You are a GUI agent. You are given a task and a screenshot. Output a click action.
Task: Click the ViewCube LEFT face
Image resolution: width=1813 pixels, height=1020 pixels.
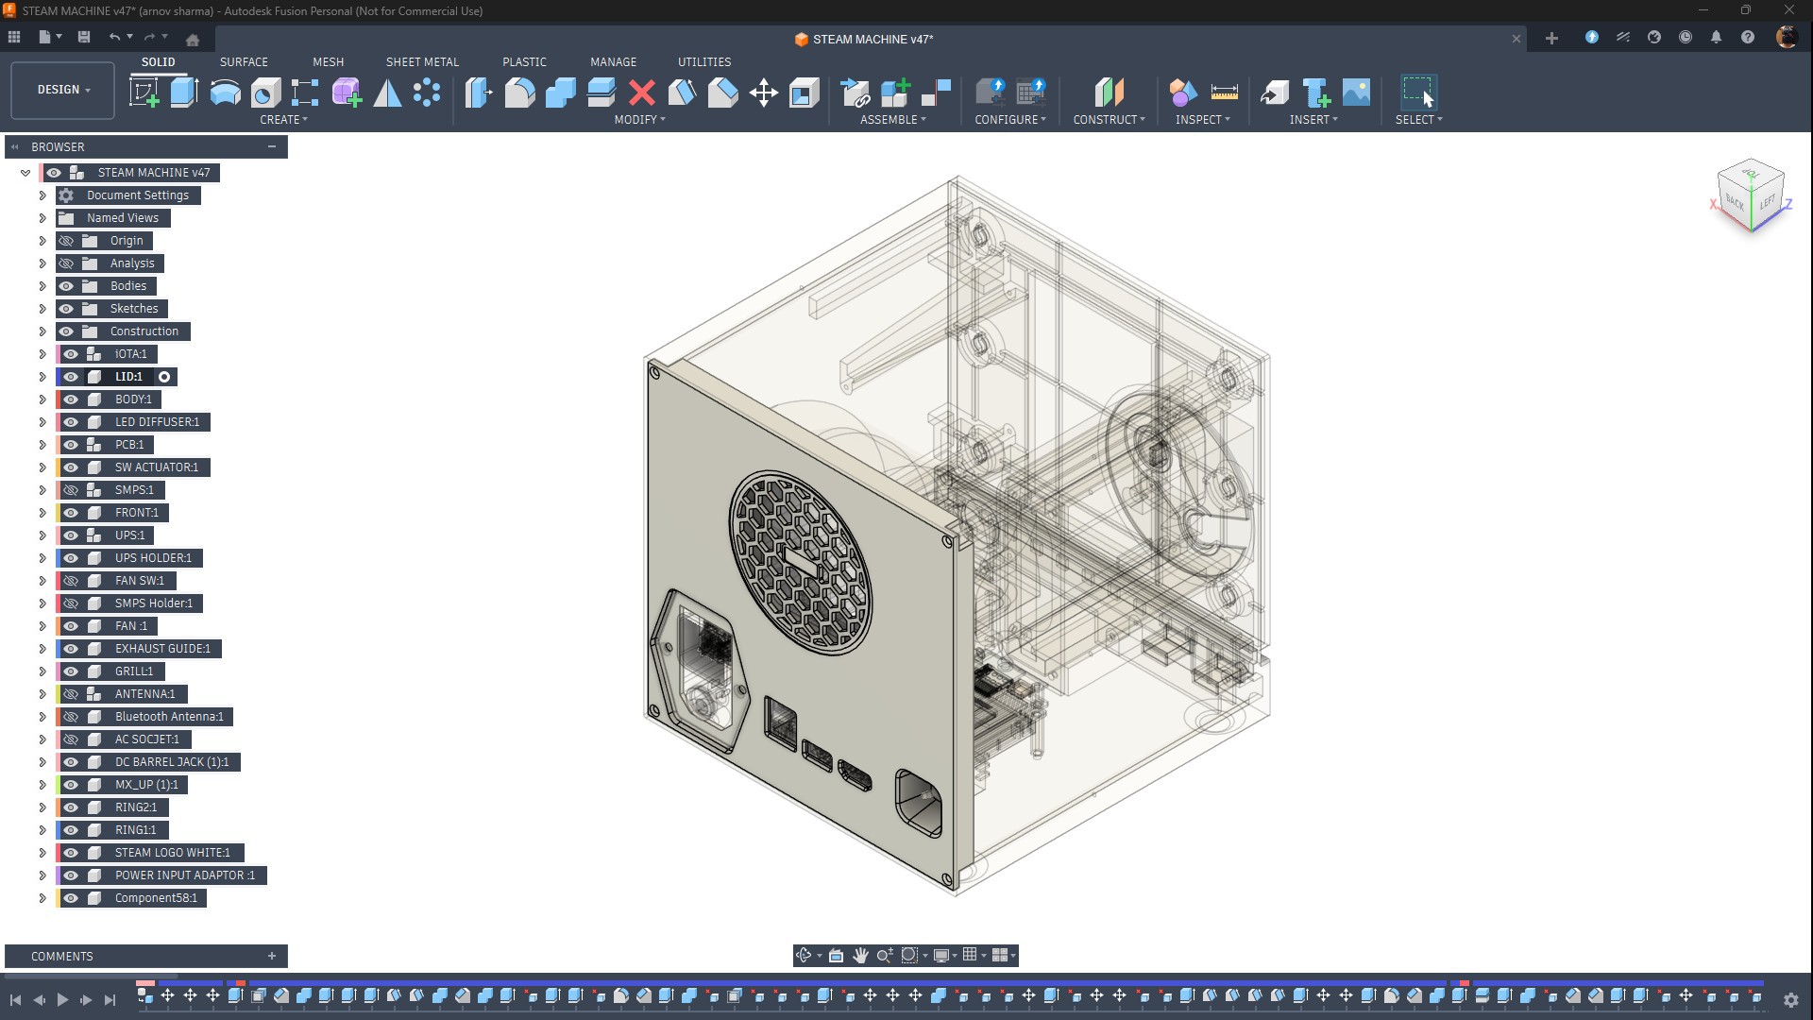click(x=1767, y=201)
